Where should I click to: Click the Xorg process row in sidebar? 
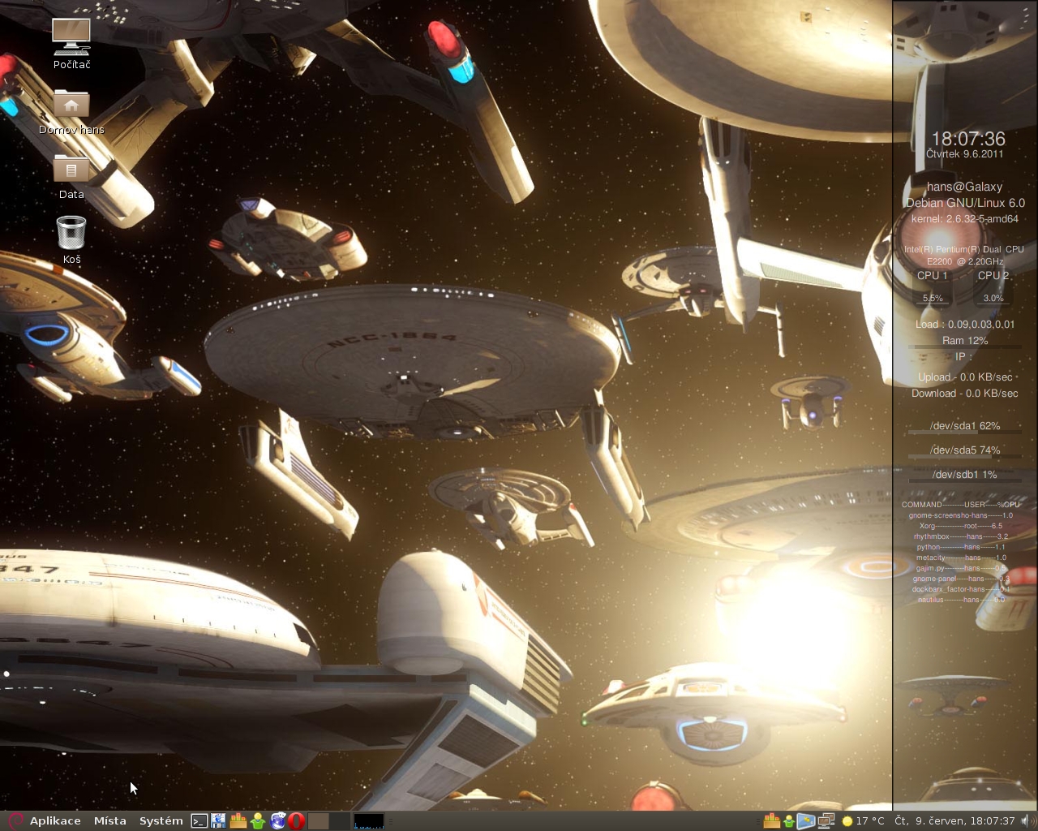[961, 526]
